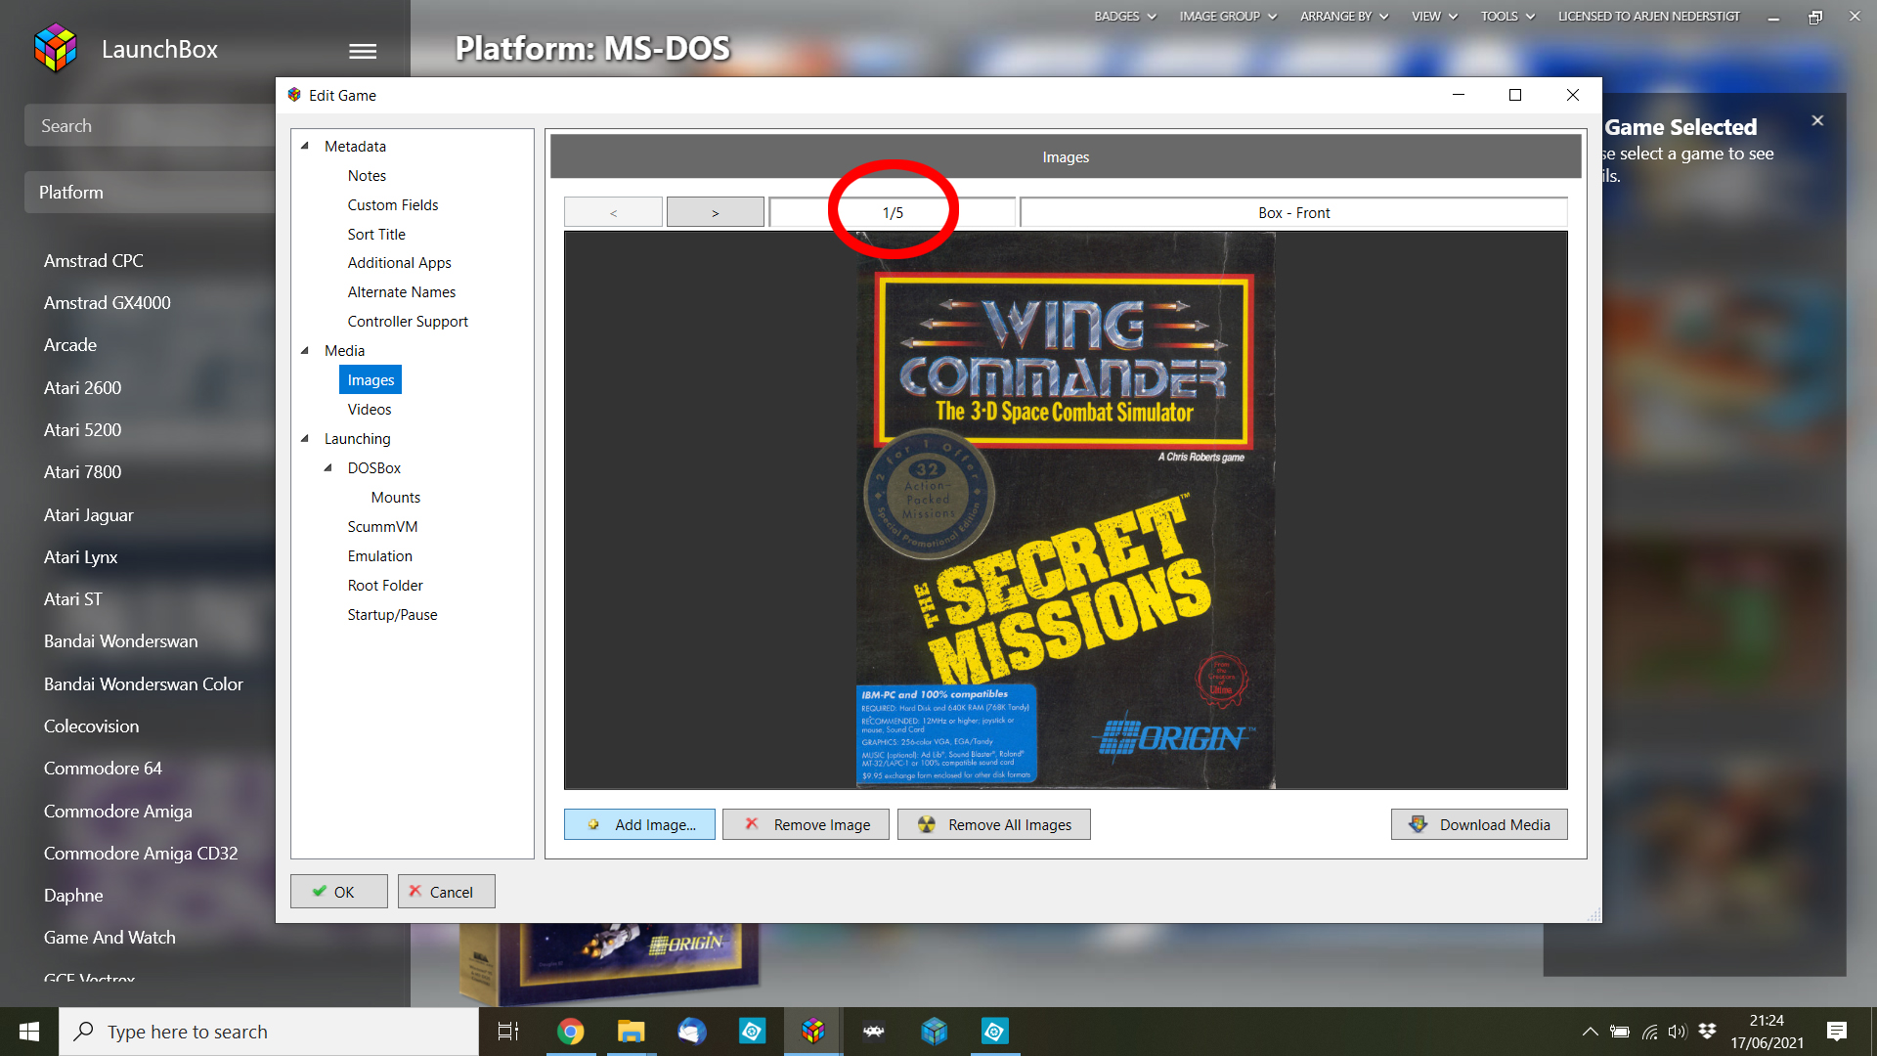Show hidden system tray icons

[x=1590, y=1032]
